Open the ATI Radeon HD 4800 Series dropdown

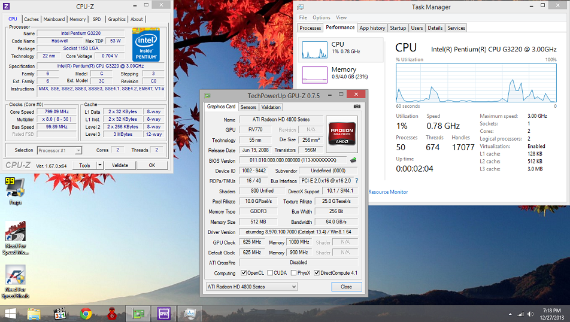tap(251, 287)
